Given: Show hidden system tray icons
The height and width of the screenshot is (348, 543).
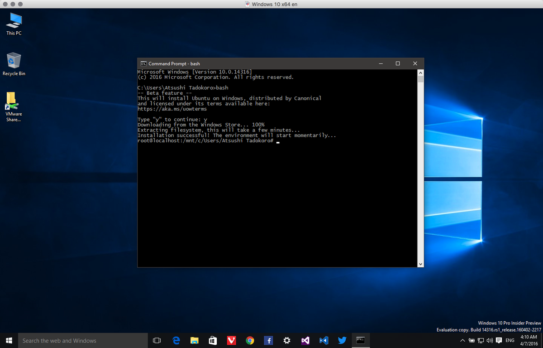Looking at the screenshot, I should tap(462, 340).
